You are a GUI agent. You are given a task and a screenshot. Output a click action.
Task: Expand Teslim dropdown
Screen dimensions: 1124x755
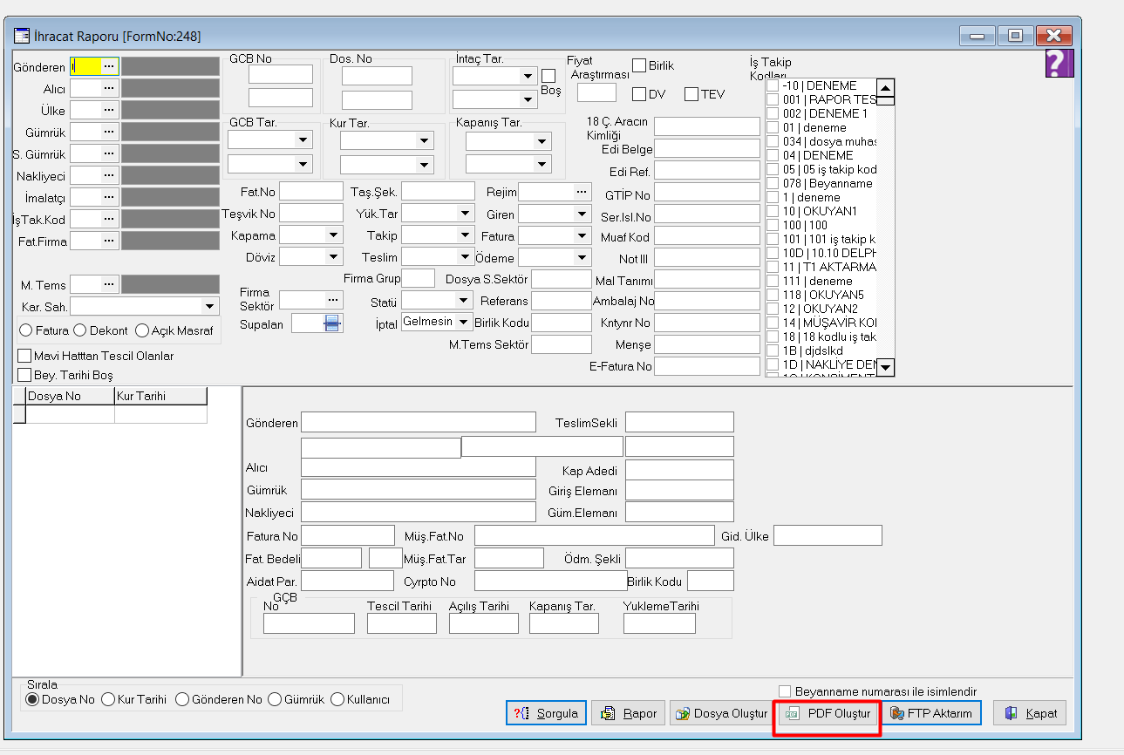(465, 256)
